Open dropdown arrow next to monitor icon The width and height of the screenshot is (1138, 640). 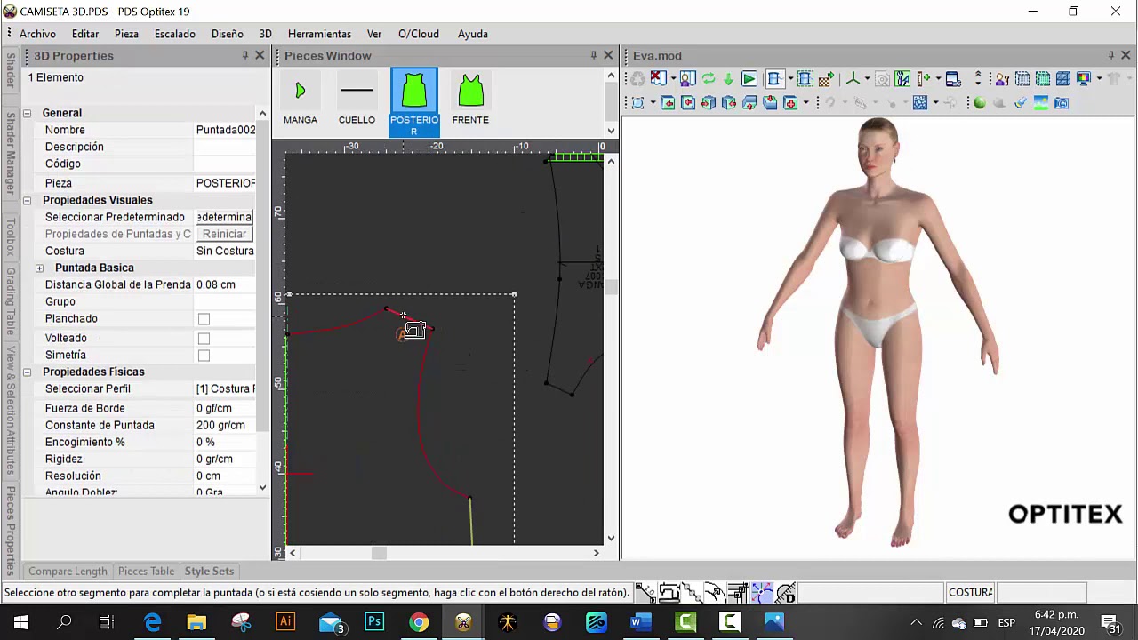coord(1100,79)
